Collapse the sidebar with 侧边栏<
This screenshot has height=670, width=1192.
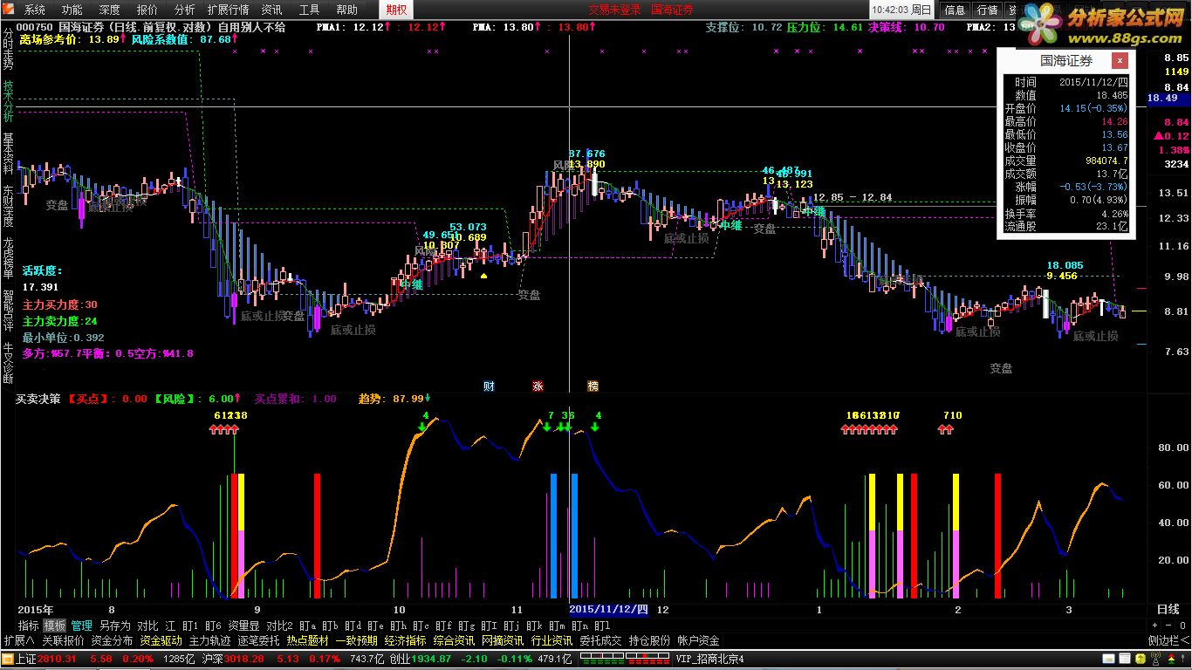pos(1169,640)
